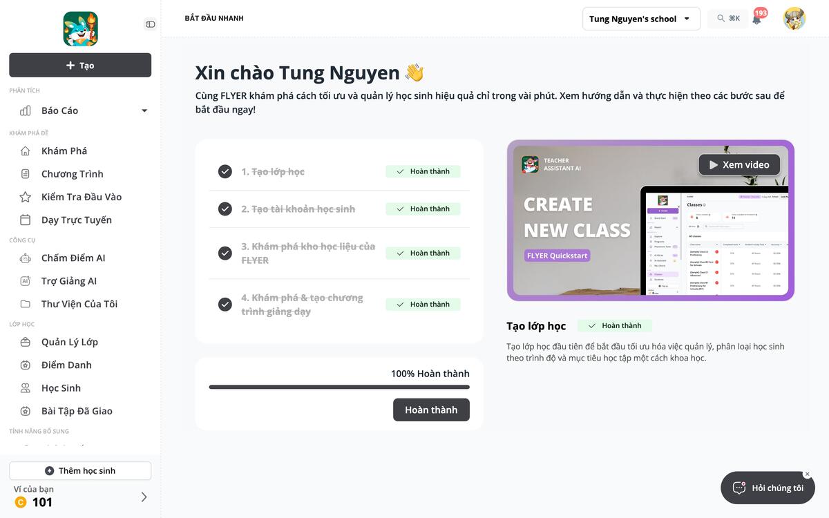Open Kiểm Tra Đầu Vào star item
Screen dimensions: 829x518
(x=80, y=197)
